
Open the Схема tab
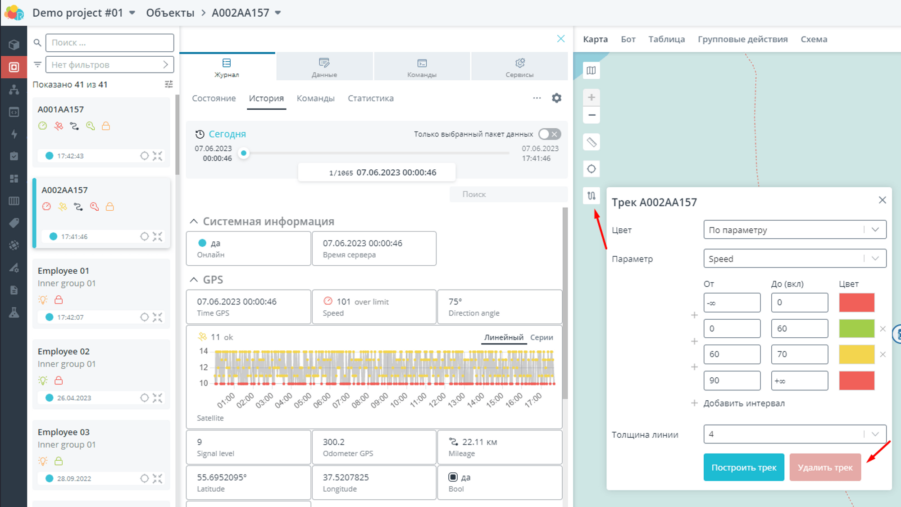tap(814, 39)
